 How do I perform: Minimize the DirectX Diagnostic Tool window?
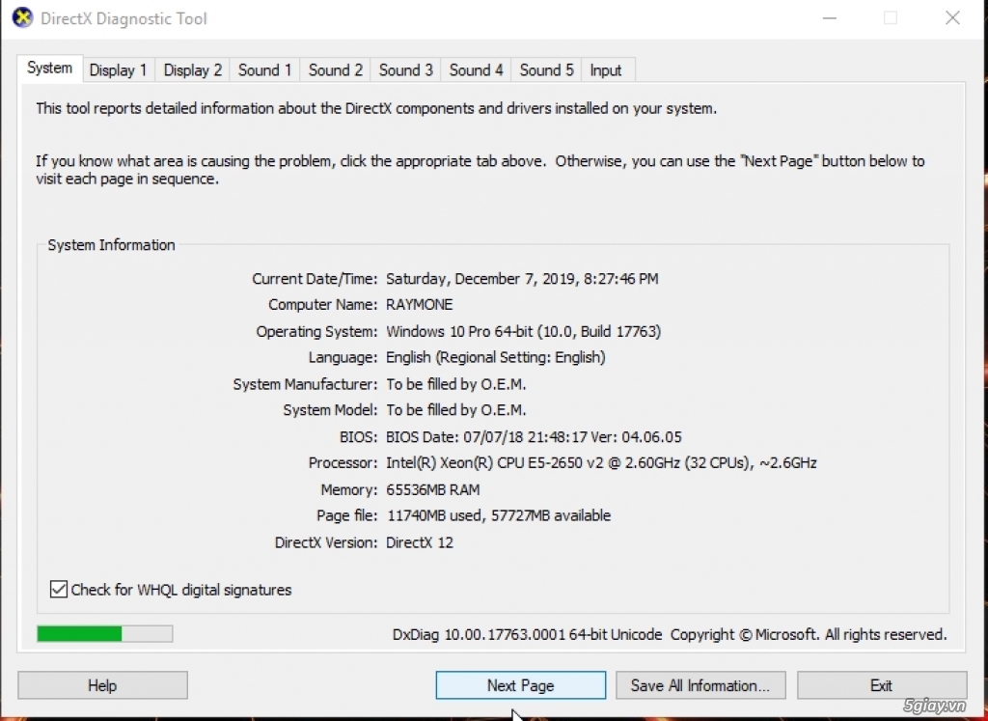click(x=830, y=17)
